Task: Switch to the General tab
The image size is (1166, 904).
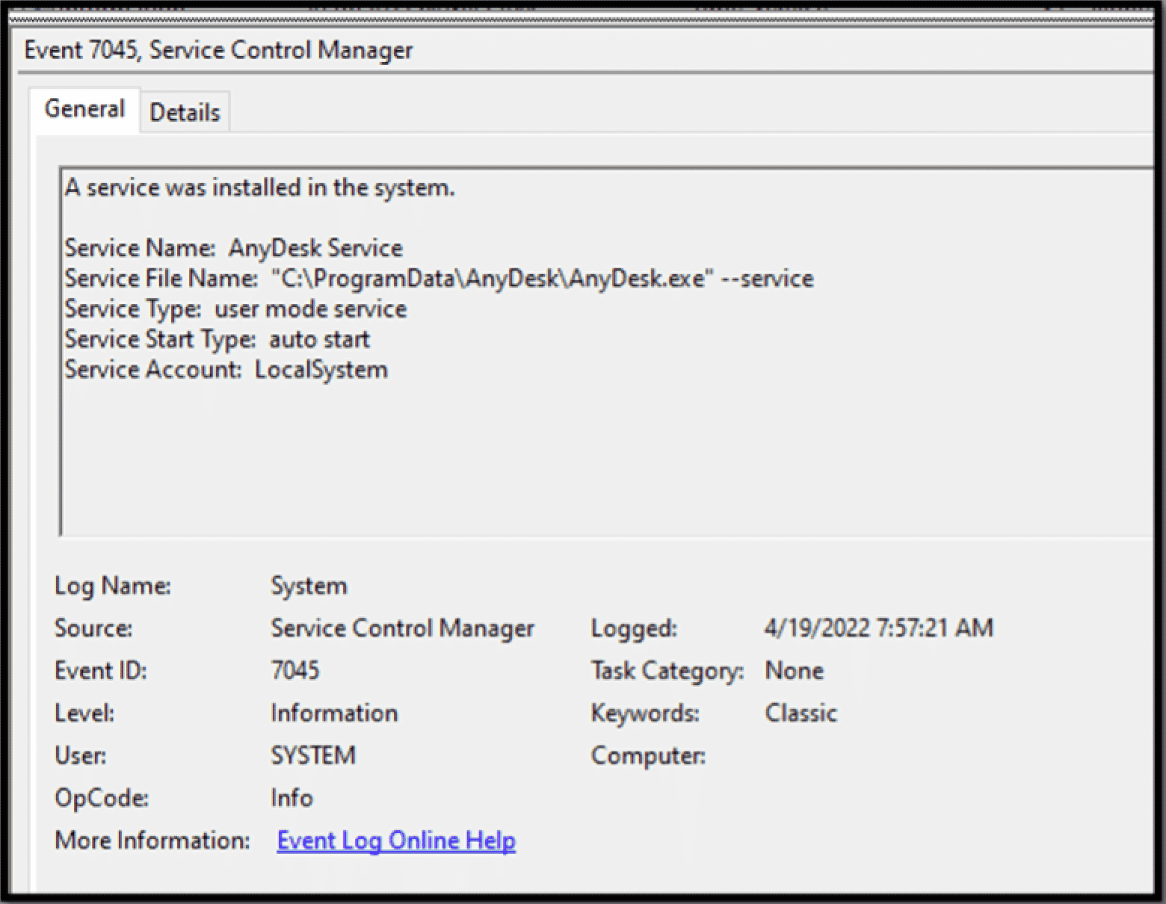Action: point(84,110)
